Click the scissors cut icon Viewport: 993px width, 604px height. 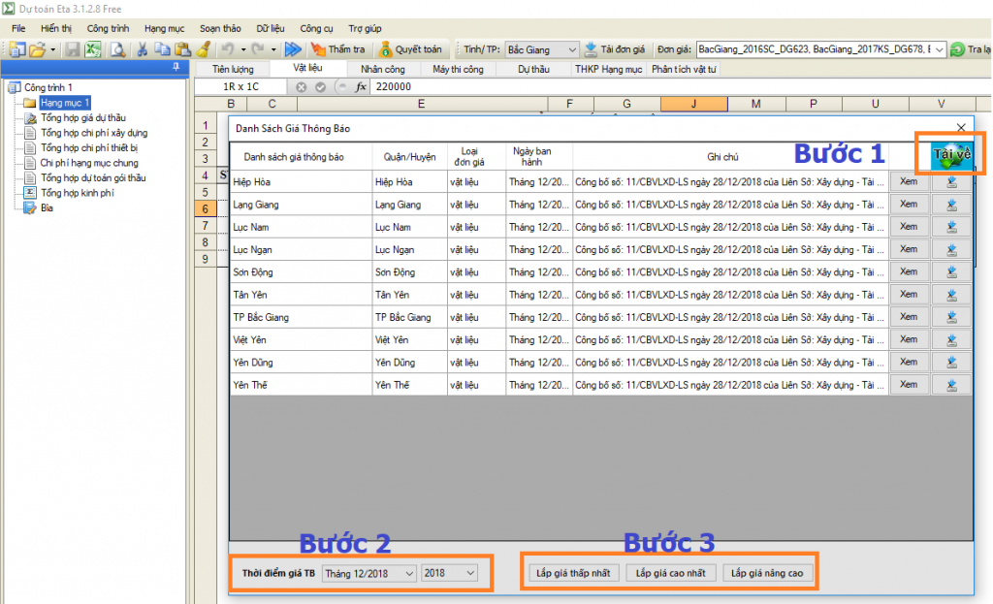click(x=143, y=49)
